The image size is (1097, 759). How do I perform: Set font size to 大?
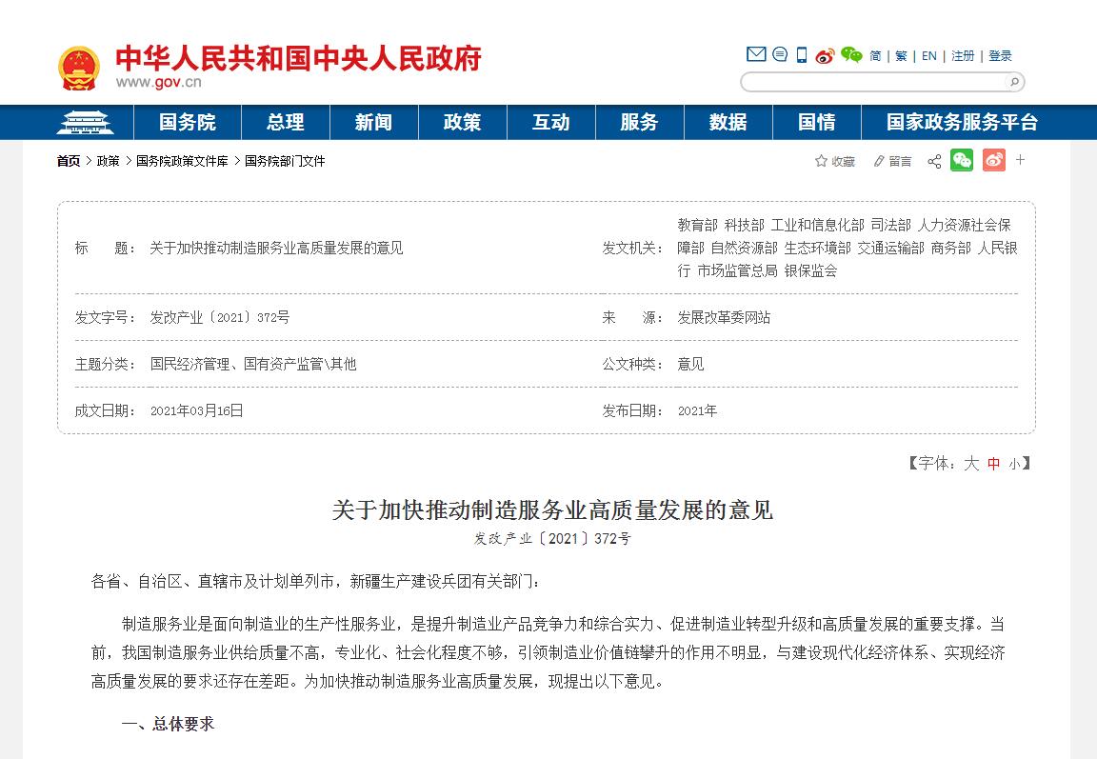tap(971, 463)
